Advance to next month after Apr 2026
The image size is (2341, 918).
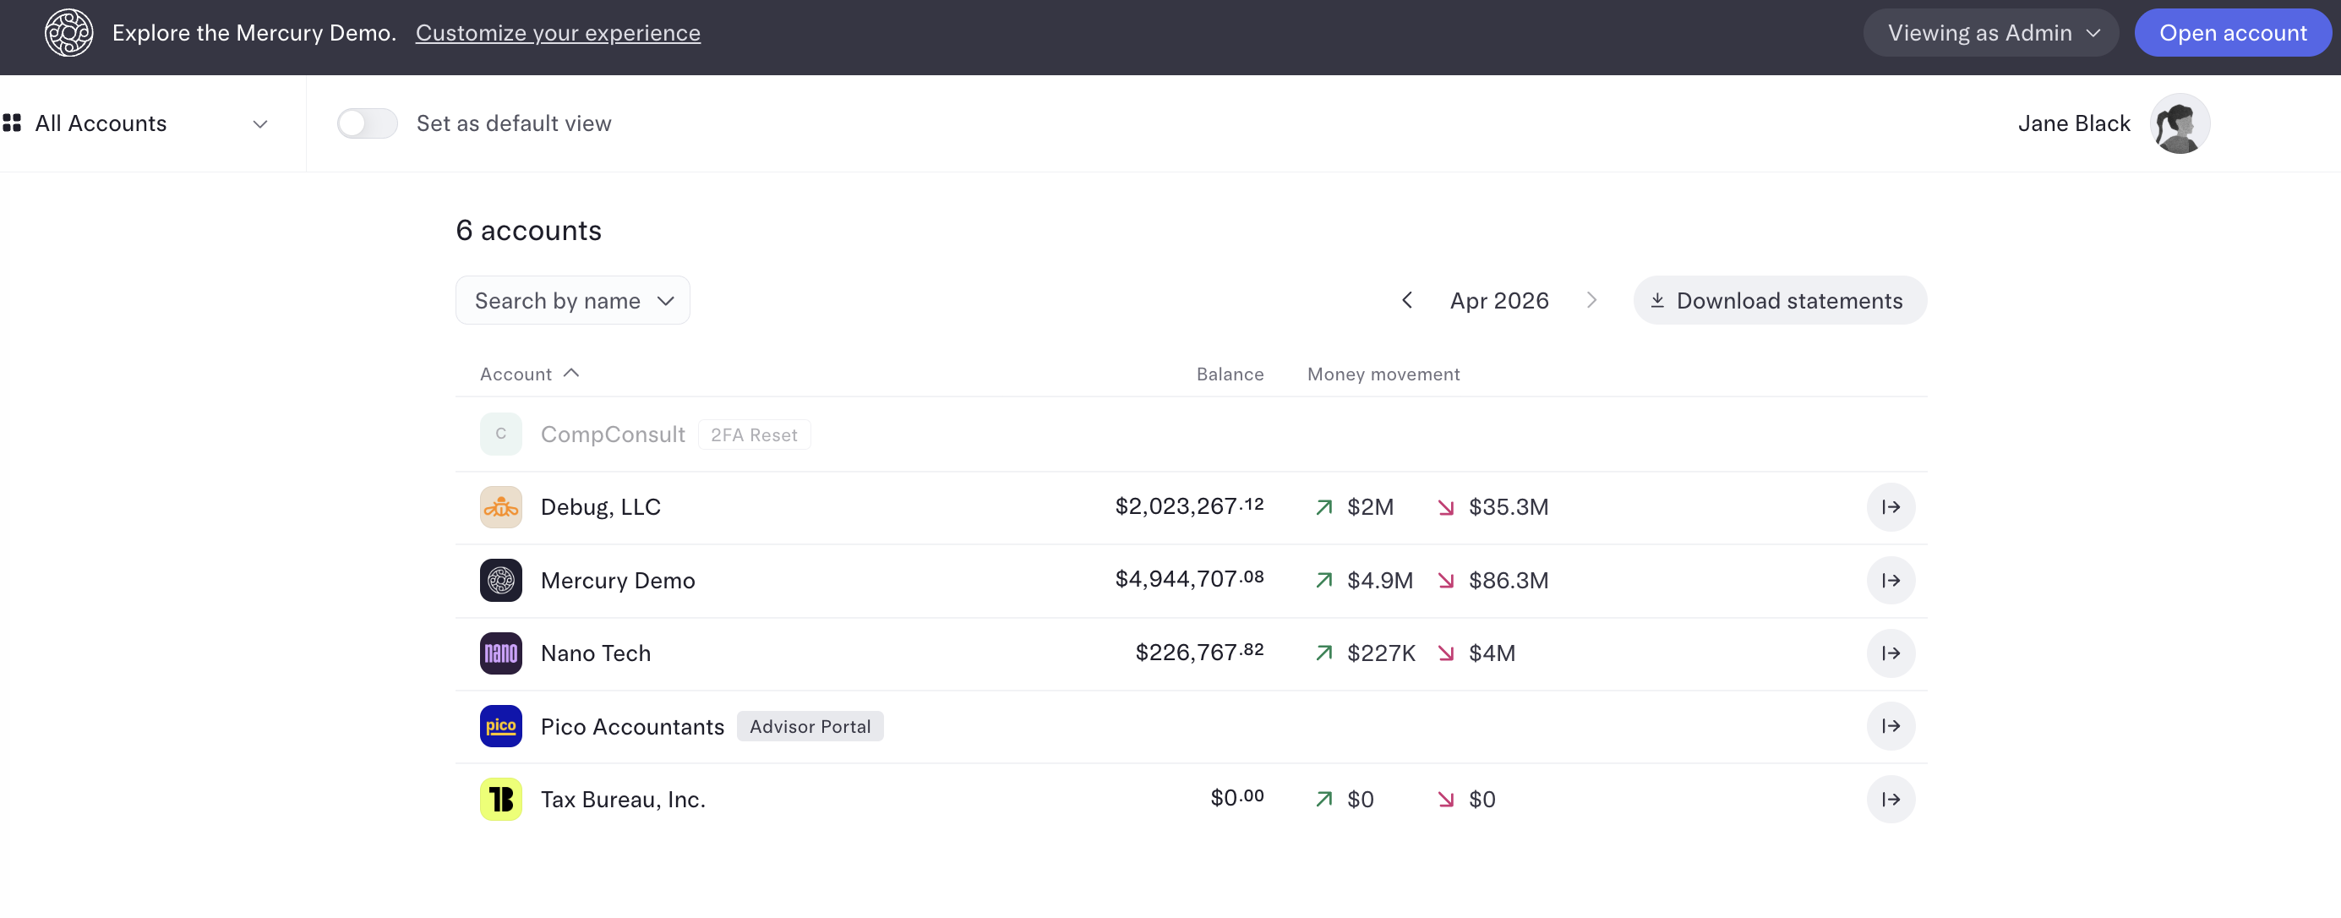[x=1591, y=301]
